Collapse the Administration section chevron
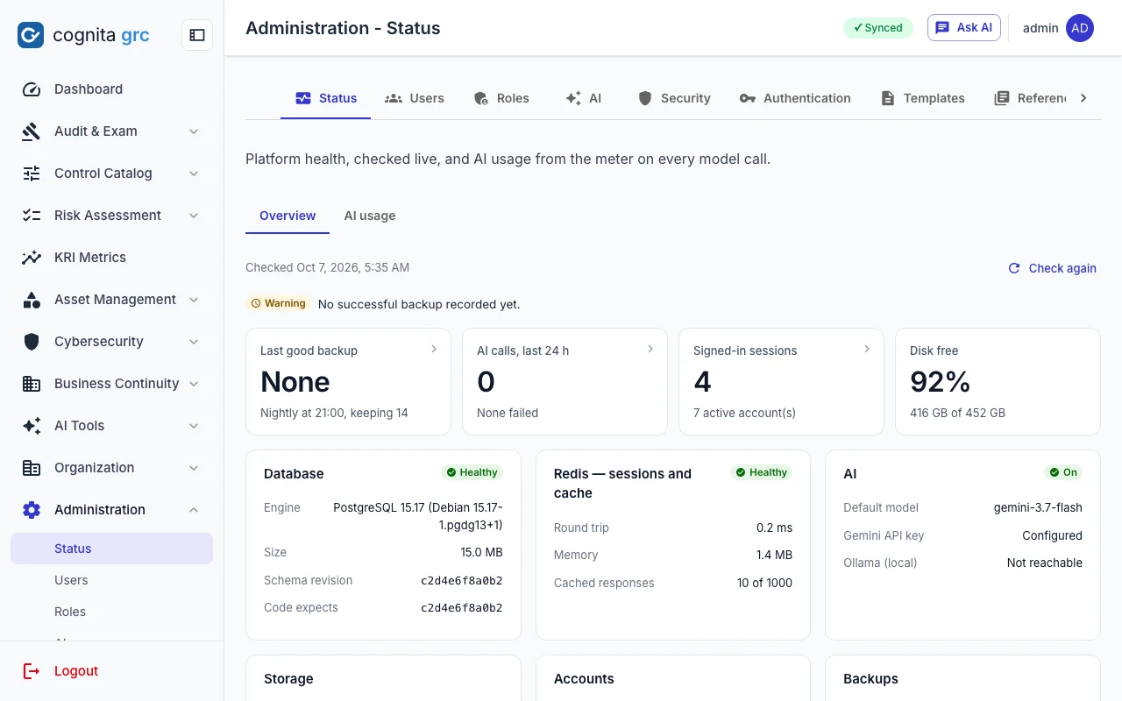The image size is (1122, 701). point(194,510)
